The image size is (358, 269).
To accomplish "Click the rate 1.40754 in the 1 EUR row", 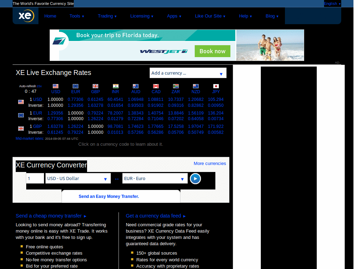I will (156, 113).
